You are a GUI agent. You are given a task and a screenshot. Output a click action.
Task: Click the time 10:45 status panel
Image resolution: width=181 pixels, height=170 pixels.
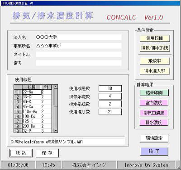click(48, 165)
